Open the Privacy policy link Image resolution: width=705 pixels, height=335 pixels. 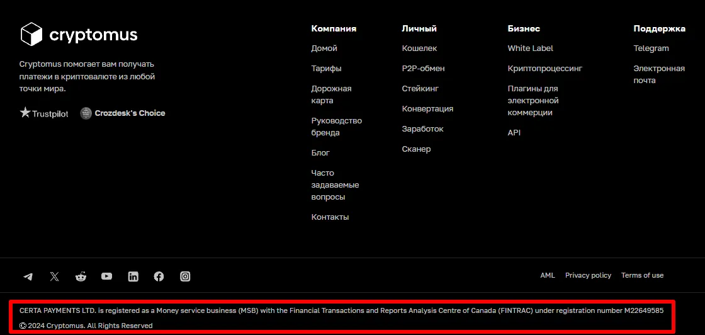pyautogui.click(x=588, y=275)
